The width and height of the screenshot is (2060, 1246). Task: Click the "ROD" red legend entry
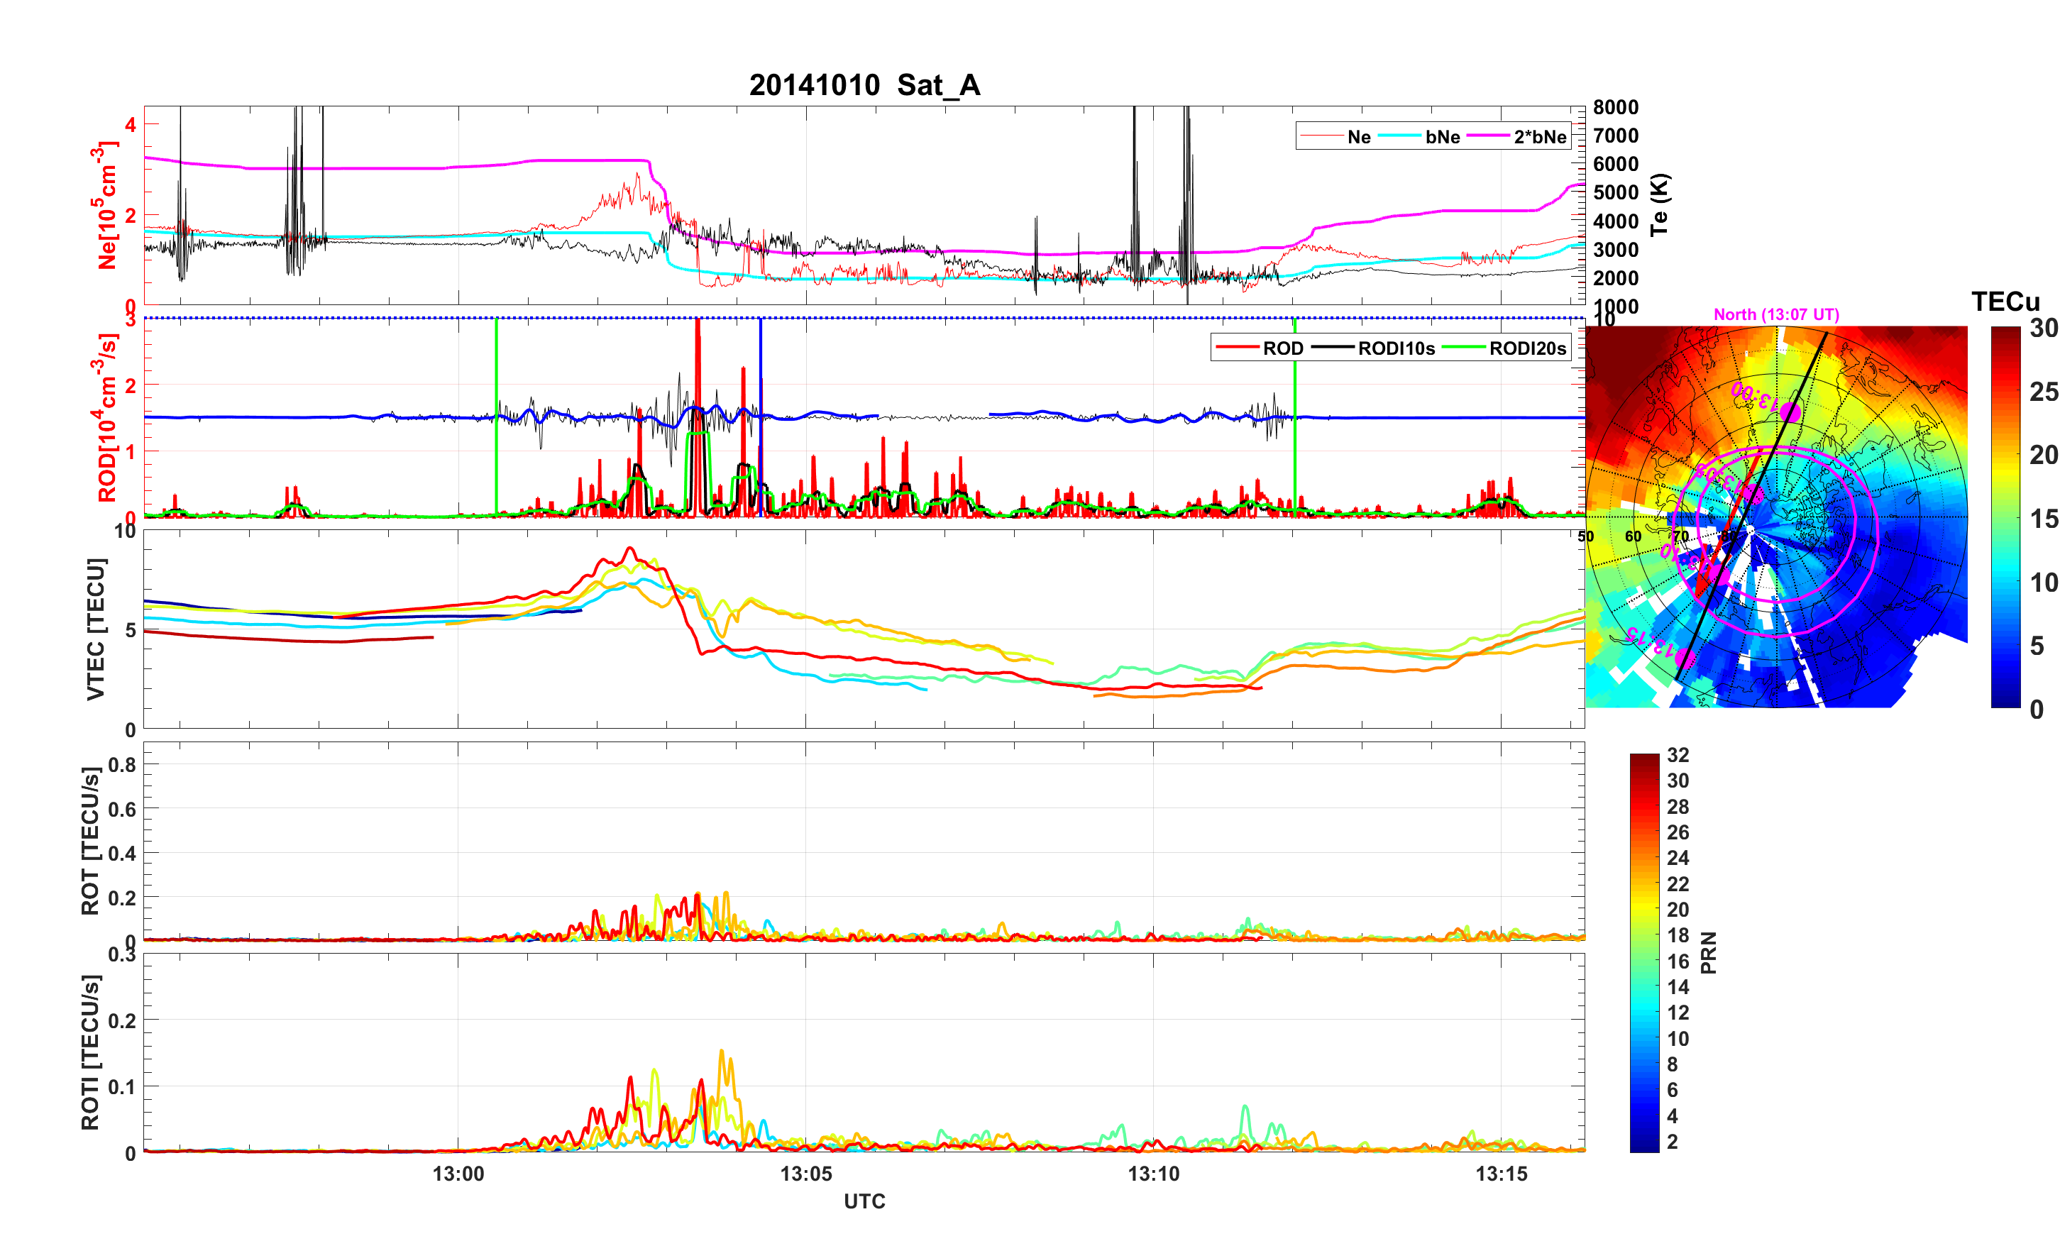click(1282, 348)
